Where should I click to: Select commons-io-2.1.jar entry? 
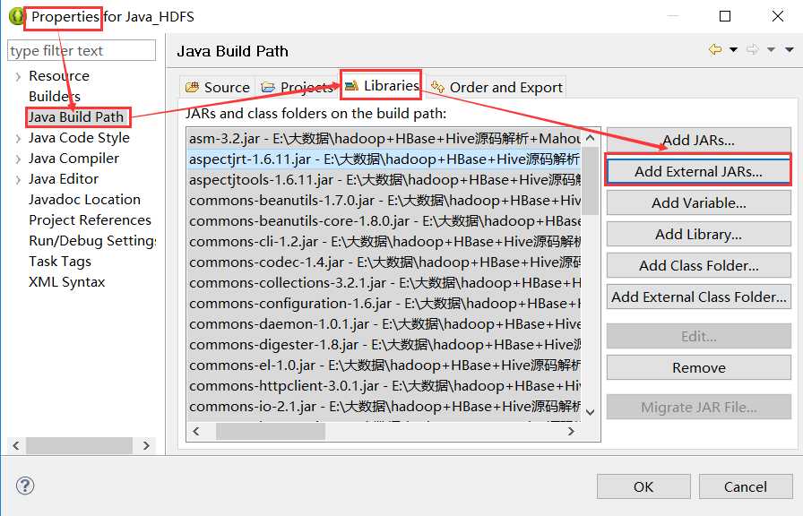384,407
